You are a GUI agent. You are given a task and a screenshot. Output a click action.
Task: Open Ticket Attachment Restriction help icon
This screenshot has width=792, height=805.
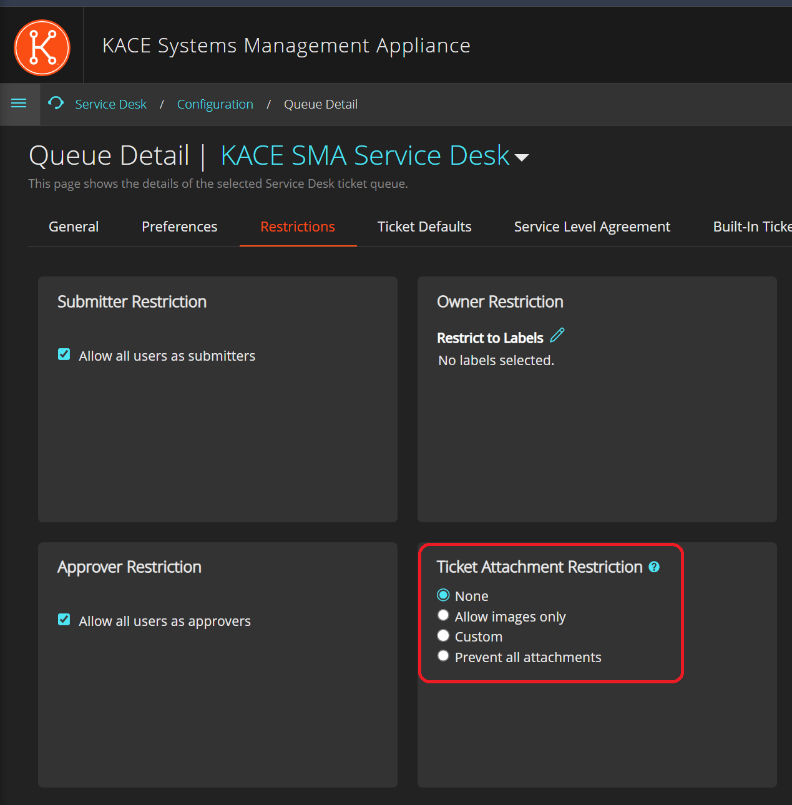[x=654, y=567]
